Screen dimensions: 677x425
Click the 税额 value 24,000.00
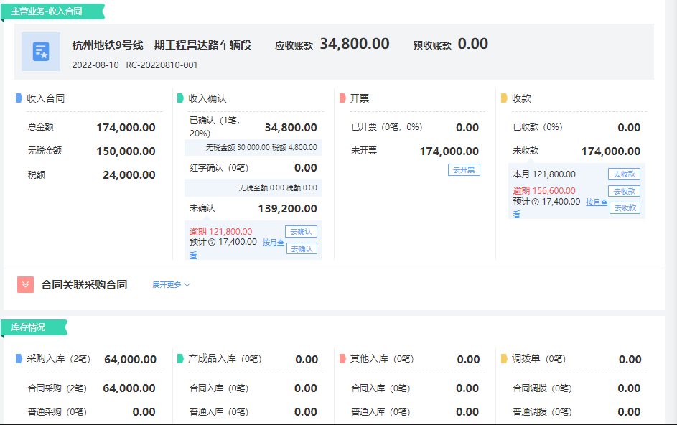click(129, 175)
